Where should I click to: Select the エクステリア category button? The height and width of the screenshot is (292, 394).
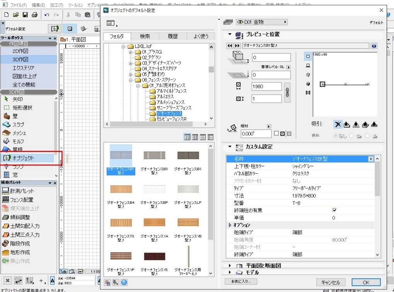coord(29,68)
